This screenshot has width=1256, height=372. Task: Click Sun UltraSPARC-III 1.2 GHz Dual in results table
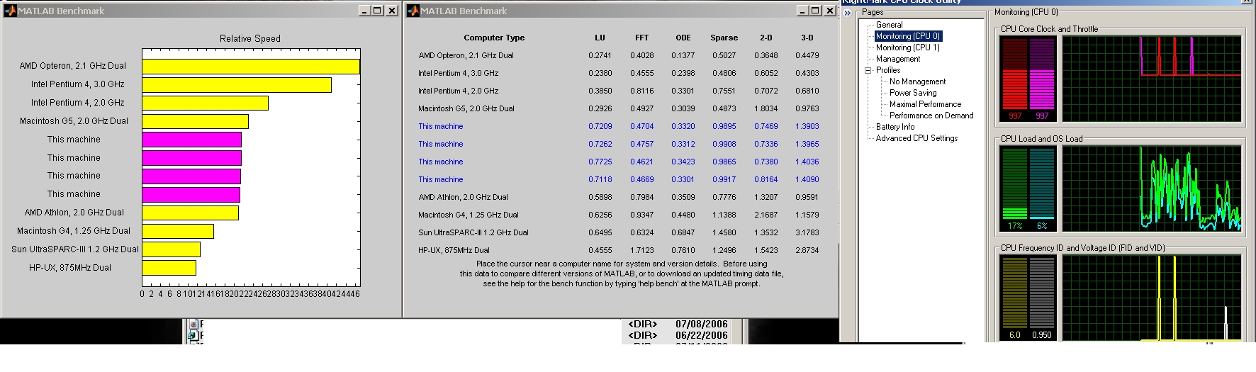(x=473, y=232)
